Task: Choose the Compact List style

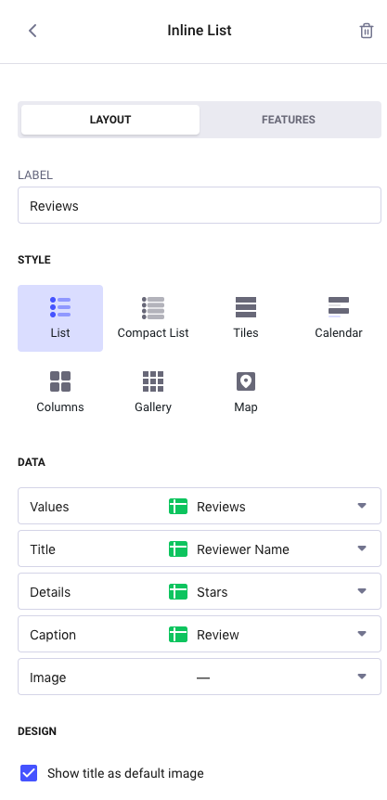Action: coord(153,318)
